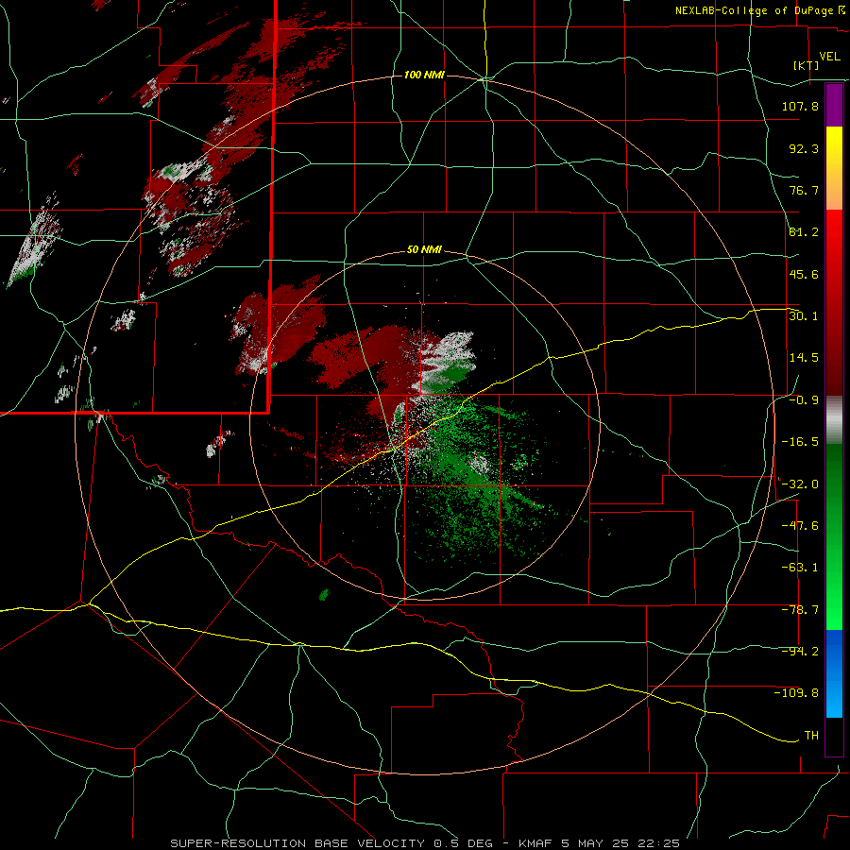850x850 pixels.
Task: Click the 92.3 velocity scale value
Action: pyautogui.click(x=804, y=148)
